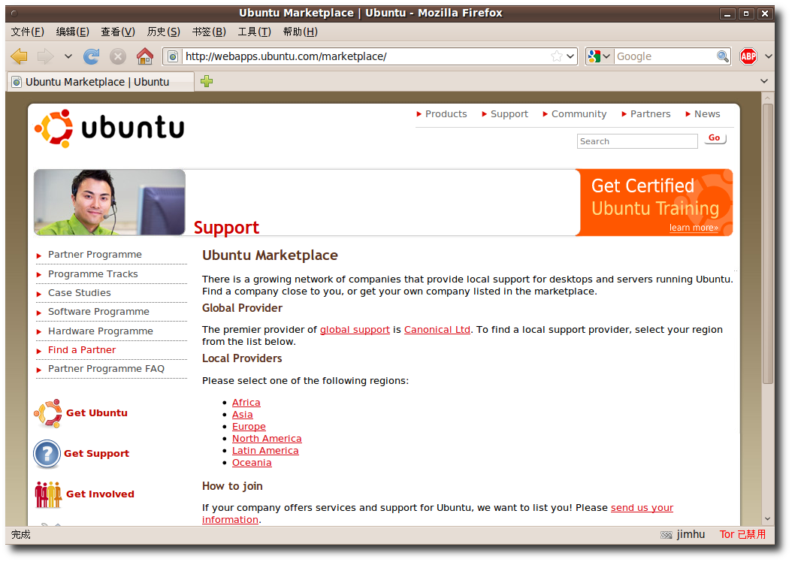Open the URL bar history dropdown
The height and width of the screenshot is (562, 792).
[x=570, y=56]
